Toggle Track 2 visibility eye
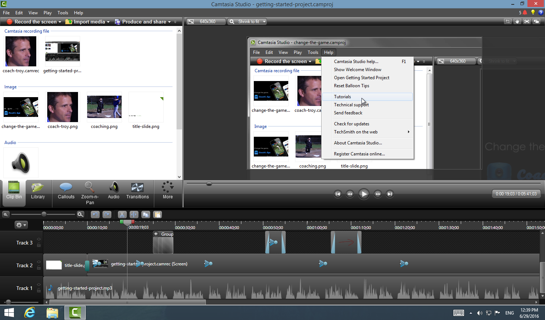Image resolution: width=545 pixels, height=320 pixels. (39, 262)
